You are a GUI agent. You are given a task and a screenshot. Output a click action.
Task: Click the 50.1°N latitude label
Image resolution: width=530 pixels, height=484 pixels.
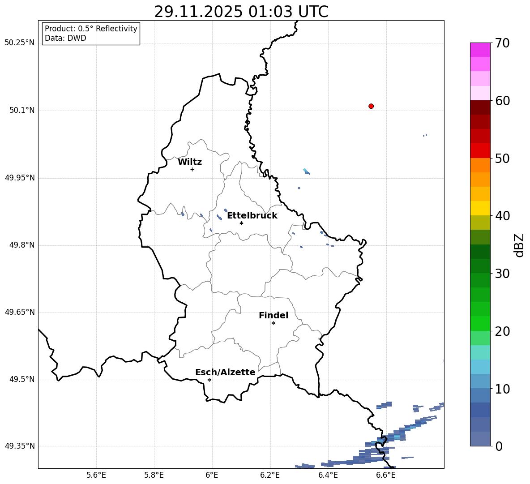(x=21, y=111)
